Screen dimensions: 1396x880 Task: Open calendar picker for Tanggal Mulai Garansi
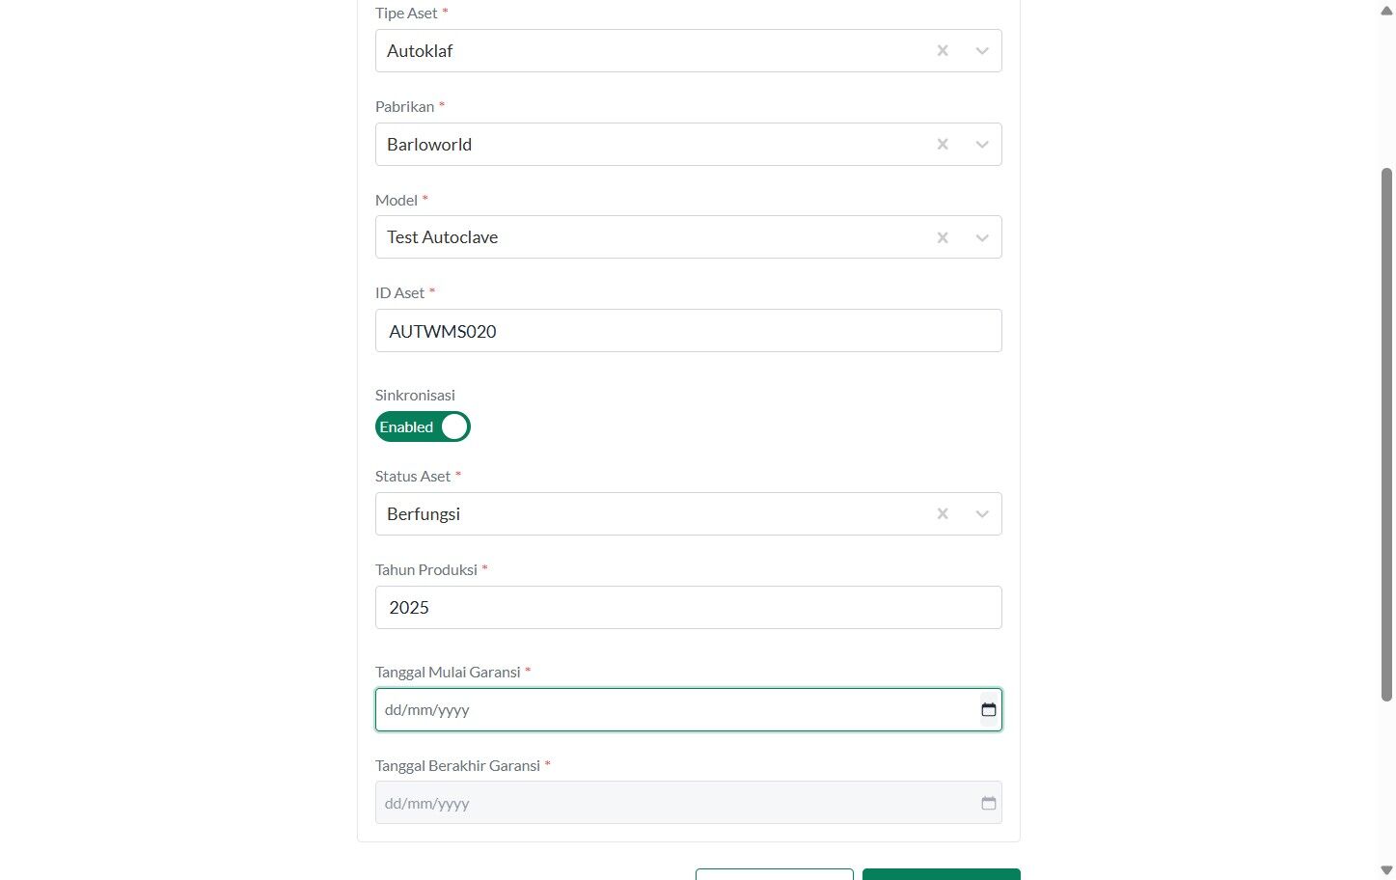(x=989, y=710)
